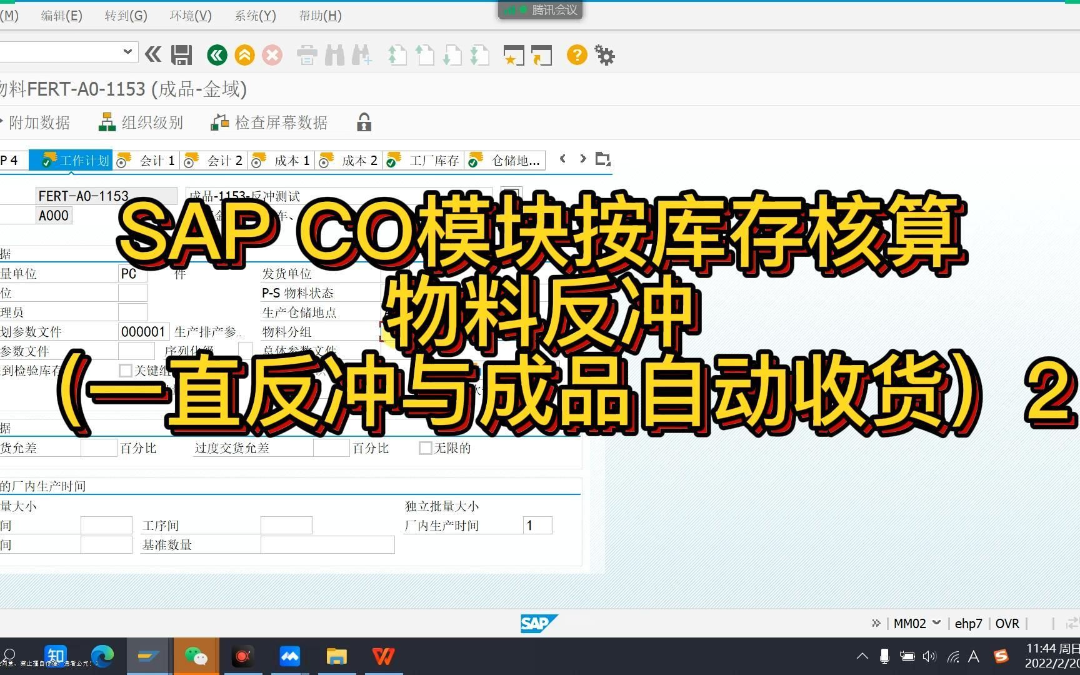Click the plant field A000
The height and width of the screenshot is (675, 1080).
[x=54, y=216]
